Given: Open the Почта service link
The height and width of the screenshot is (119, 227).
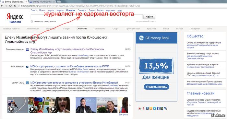Looking at the screenshot, I should (x=42, y=10).
